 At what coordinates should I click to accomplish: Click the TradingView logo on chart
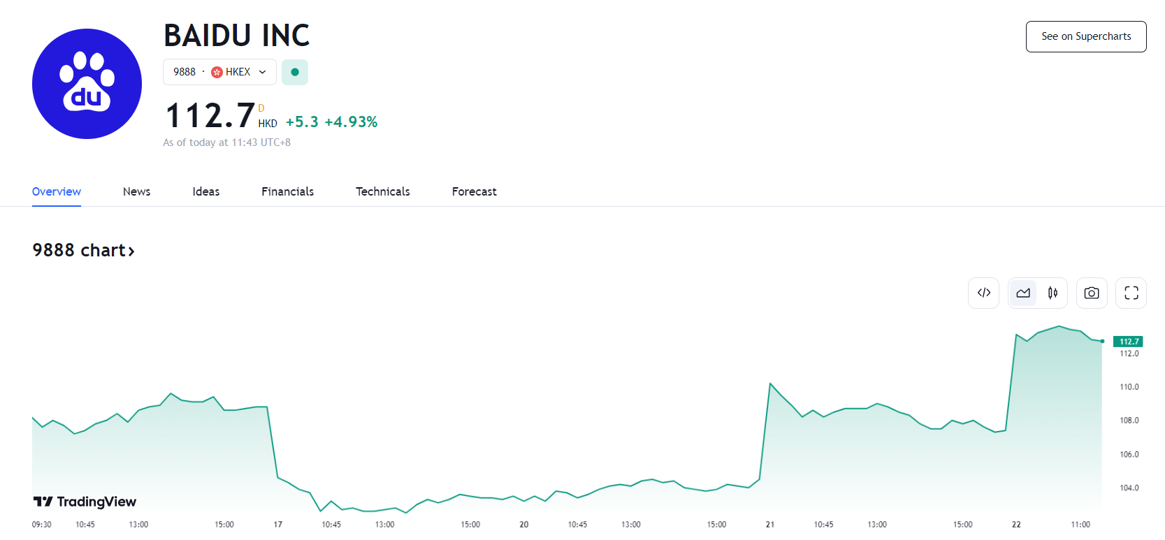pyautogui.click(x=85, y=502)
